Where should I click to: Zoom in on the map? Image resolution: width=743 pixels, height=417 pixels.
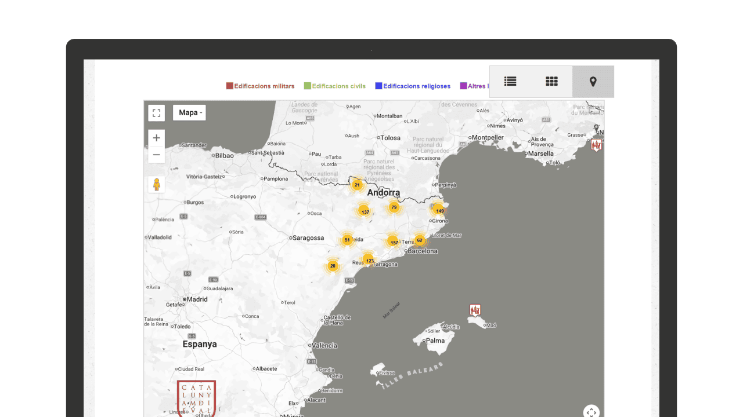point(156,138)
